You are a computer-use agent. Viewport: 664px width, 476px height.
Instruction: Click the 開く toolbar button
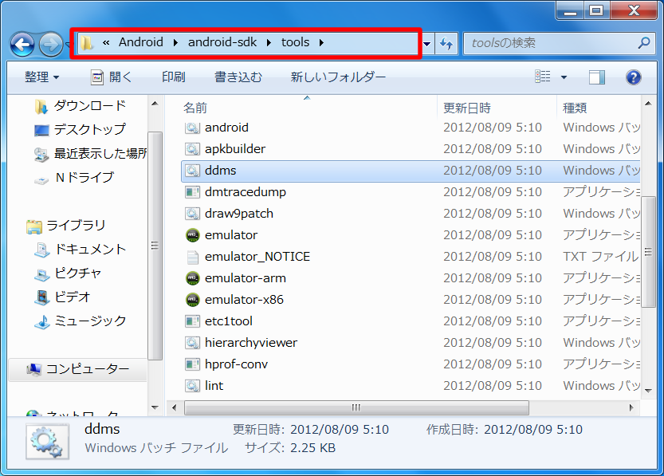pos(112,77)
